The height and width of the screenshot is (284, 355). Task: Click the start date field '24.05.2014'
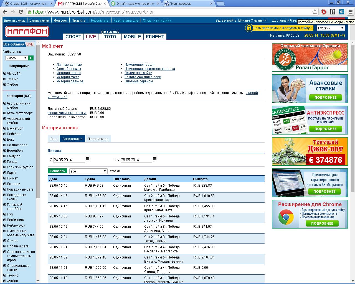69,160
